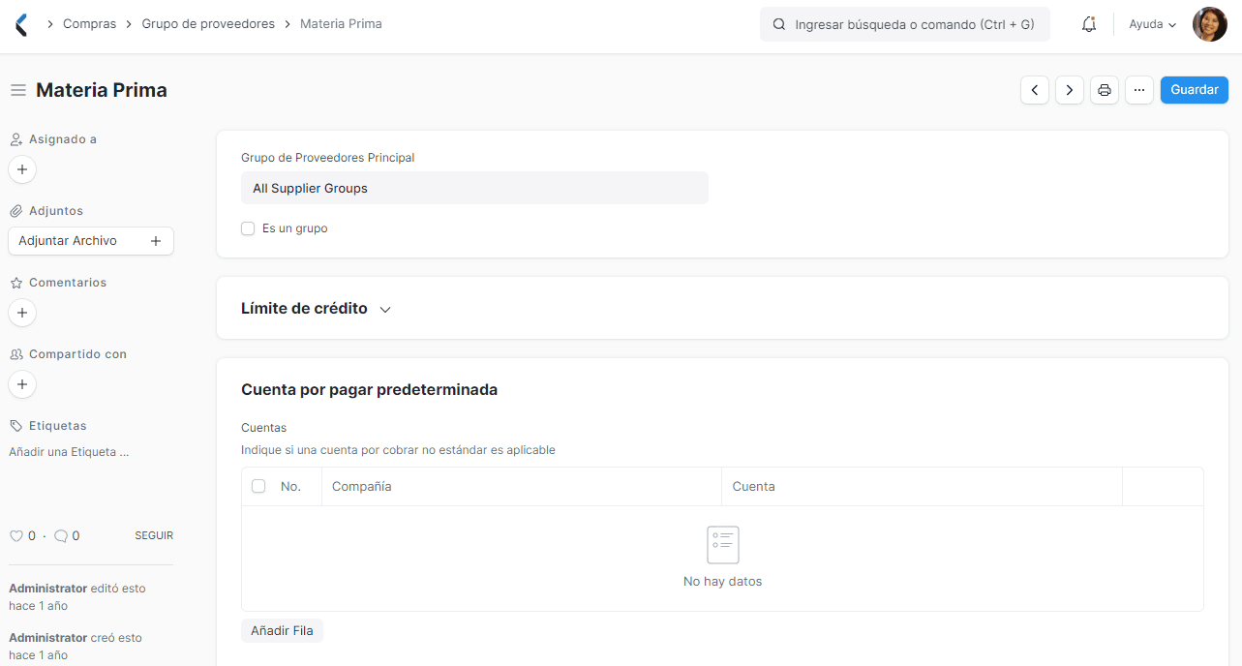Click 'Administrator creó esto' log entry

click(76, 647)
